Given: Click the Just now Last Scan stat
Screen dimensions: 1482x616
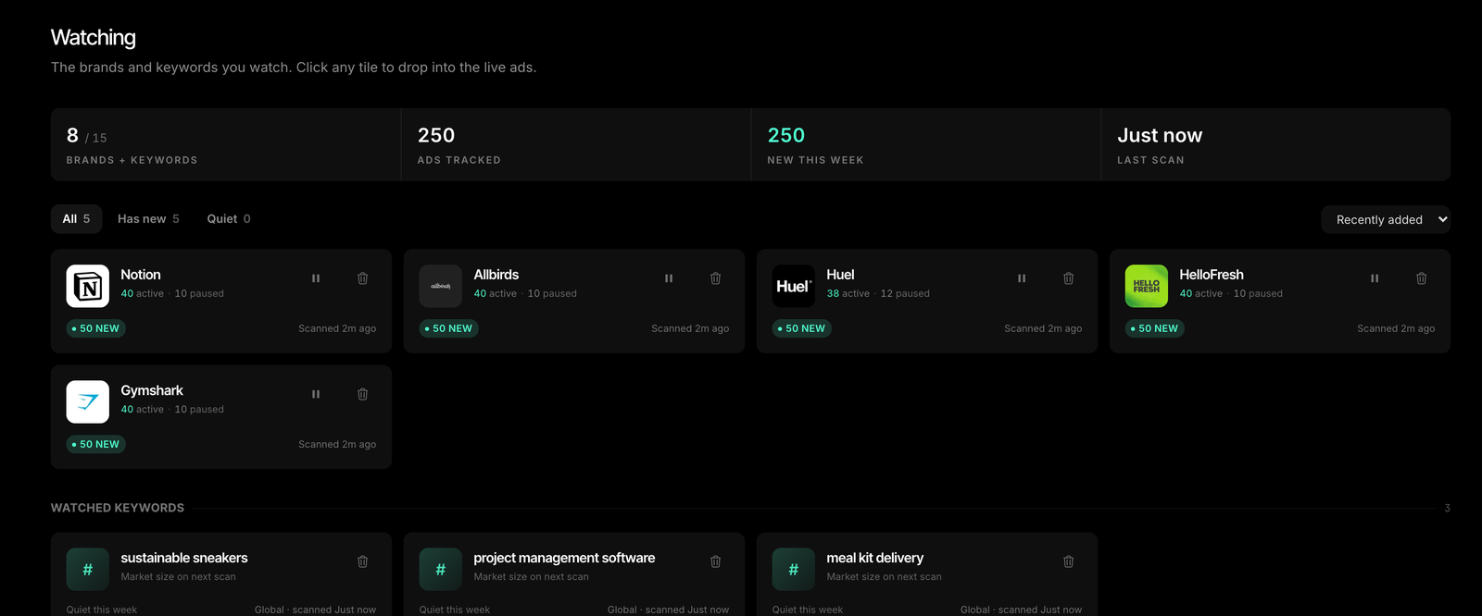Looking at the screenshot, I should [x=1276, y=144].
